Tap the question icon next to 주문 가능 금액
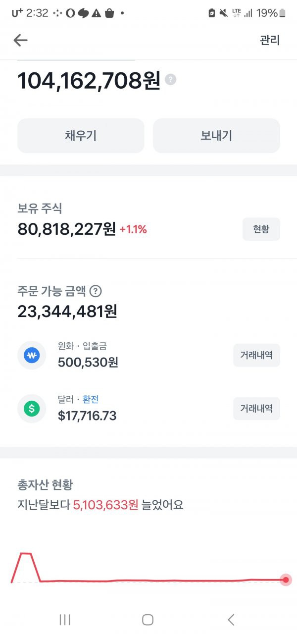297x637 pixels. [96, 291]
